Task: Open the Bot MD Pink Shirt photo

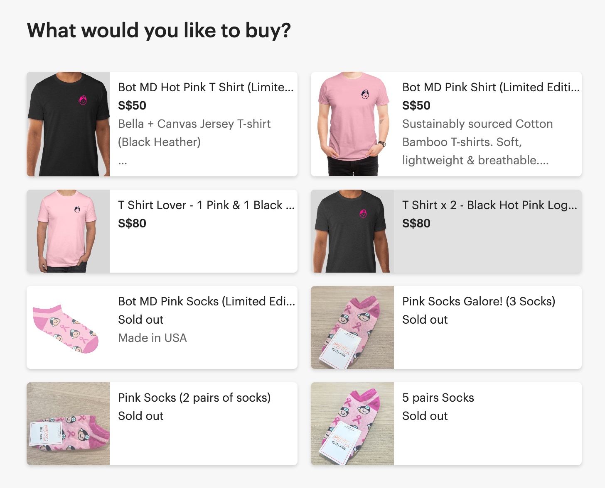Action: pyautogui.click(x=352, y=124)
